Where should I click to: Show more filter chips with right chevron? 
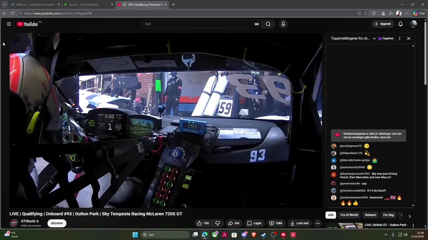410,216
